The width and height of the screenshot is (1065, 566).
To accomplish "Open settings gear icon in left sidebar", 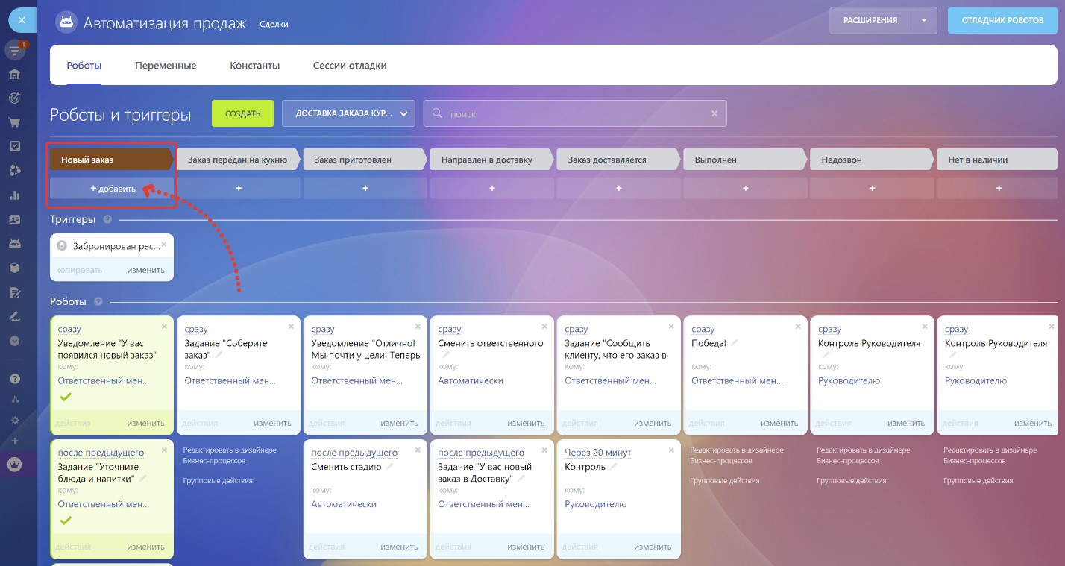I will (x=14, y=421).
